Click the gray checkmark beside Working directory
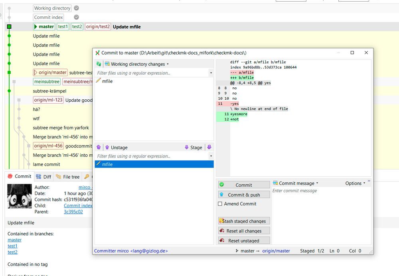This screenshot has width=399, height=276. 77,8
